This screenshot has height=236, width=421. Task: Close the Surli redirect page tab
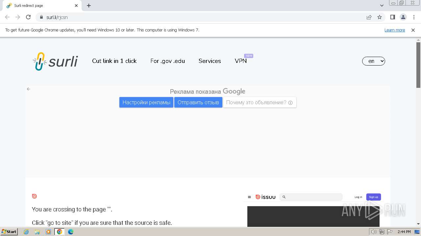76,6
